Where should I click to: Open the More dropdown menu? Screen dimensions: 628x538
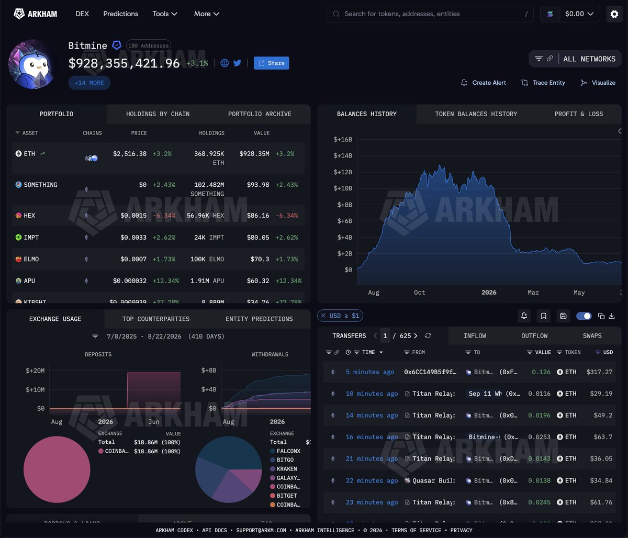point(207,14)
